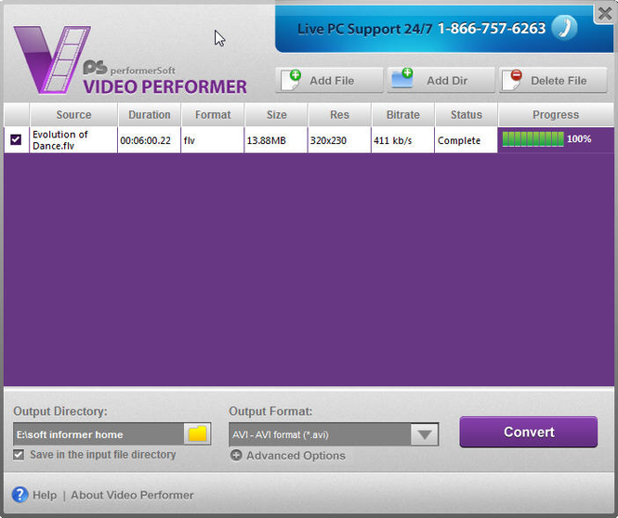The width and height of the screenshot is (618, 518).
Task: Click the plus icon beside Advanced Options
Action: [236, 456]
